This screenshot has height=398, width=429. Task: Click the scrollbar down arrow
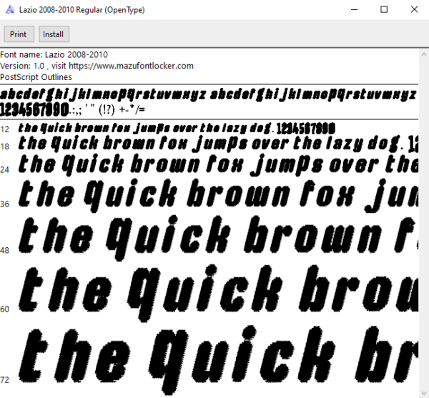click(x=424, y=393)
